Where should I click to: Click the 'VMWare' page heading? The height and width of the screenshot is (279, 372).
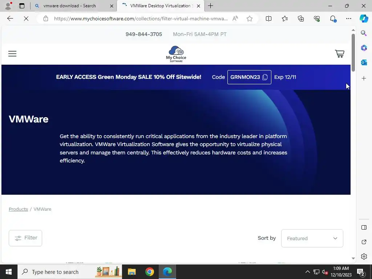pos(28,119)
